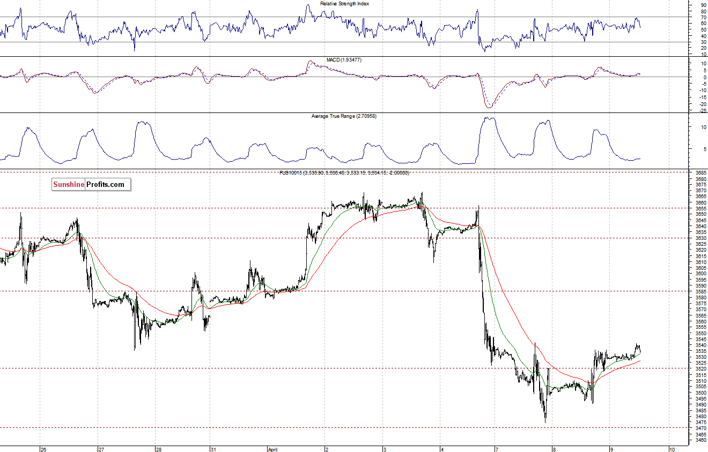Select the date label 10 on time axis

(x=671, y=449)
